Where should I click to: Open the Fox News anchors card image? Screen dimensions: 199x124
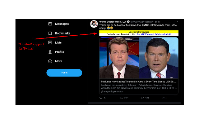click(139, 58)
